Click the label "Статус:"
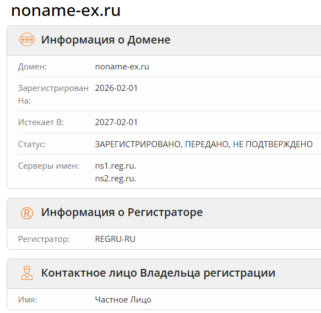The width and height of the screenshot is (321, 313). [x=32, y=144]
